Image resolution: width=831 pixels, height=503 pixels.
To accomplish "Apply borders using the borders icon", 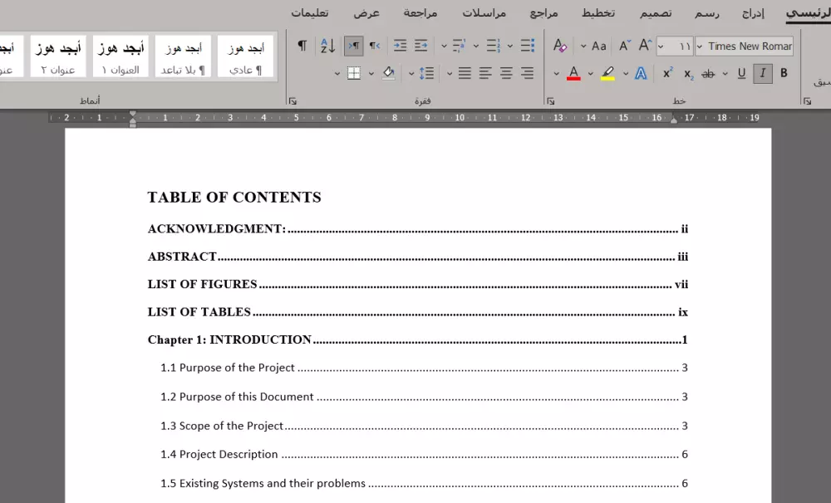I will [x=353, y=73].
